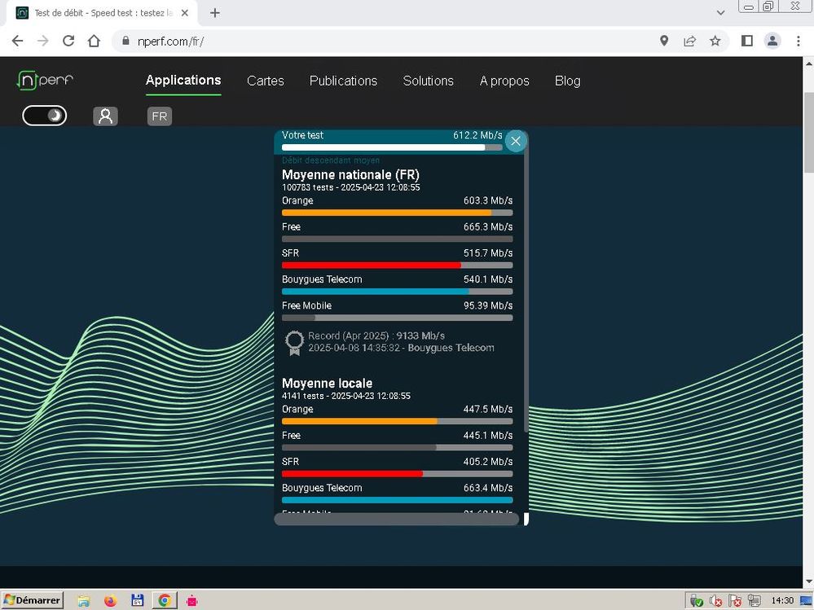Open the Blog link
The image size is (814, 610).
[567, 81]
